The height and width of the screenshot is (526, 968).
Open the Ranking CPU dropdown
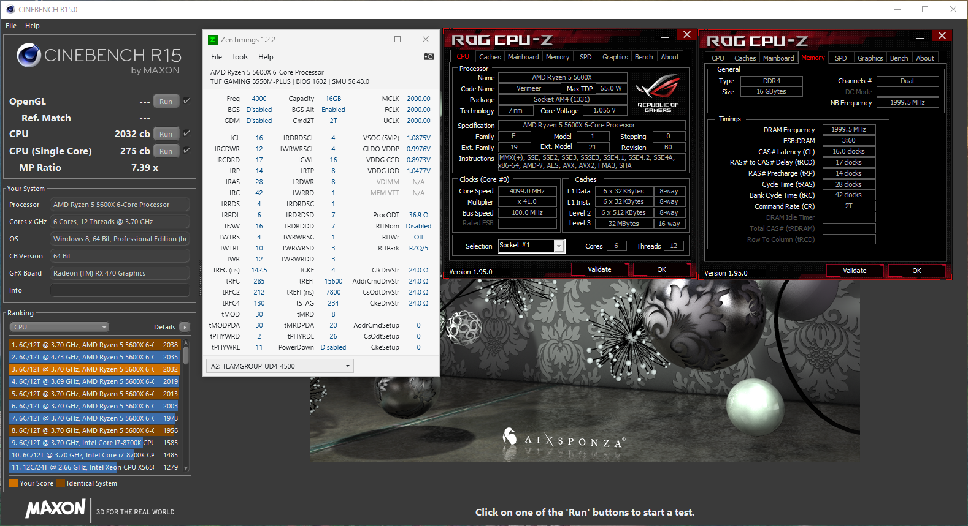click(60, 327)
